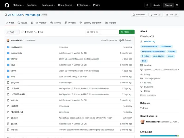
Task: Switch to the Projects tab
Action: click(x=70, y=23)
